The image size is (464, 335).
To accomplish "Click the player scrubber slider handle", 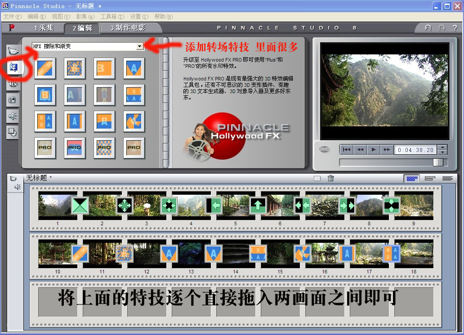I will [438, 162].
